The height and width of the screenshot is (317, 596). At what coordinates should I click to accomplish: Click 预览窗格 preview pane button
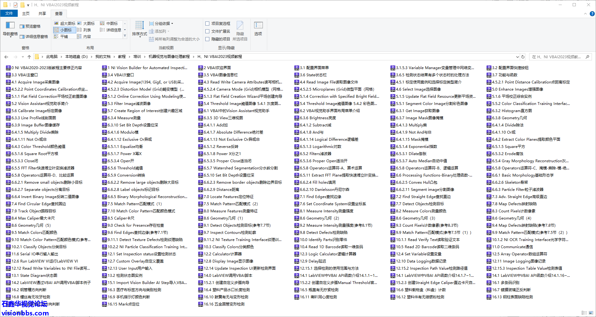point(30,26)
